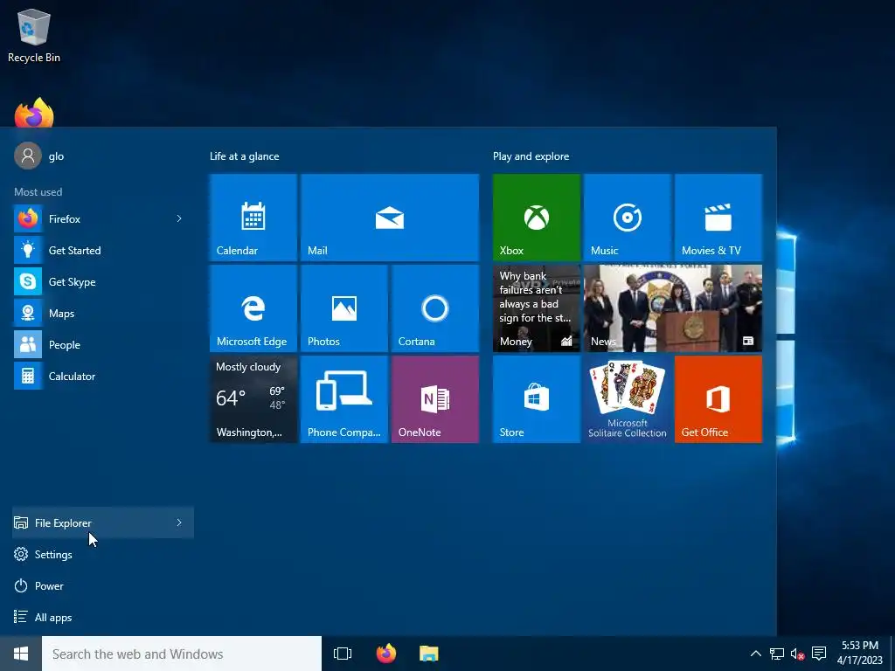The height and width of the screenshot is (671, 895).
Task: Open the Mail tile
Action: (x=389, y=218)
